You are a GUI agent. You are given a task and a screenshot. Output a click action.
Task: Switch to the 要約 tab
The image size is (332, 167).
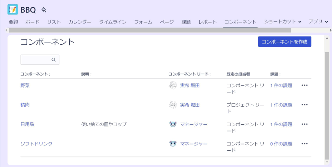(x=13, y=22)
